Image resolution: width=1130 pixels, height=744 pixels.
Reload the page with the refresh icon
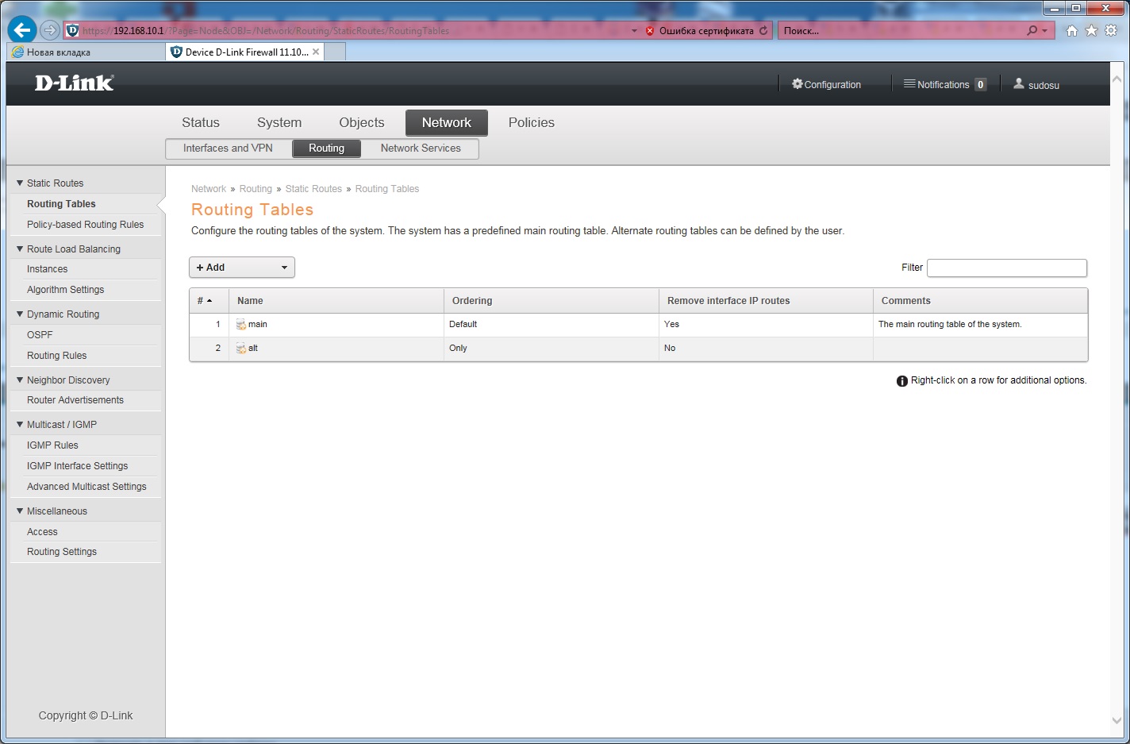763,31
